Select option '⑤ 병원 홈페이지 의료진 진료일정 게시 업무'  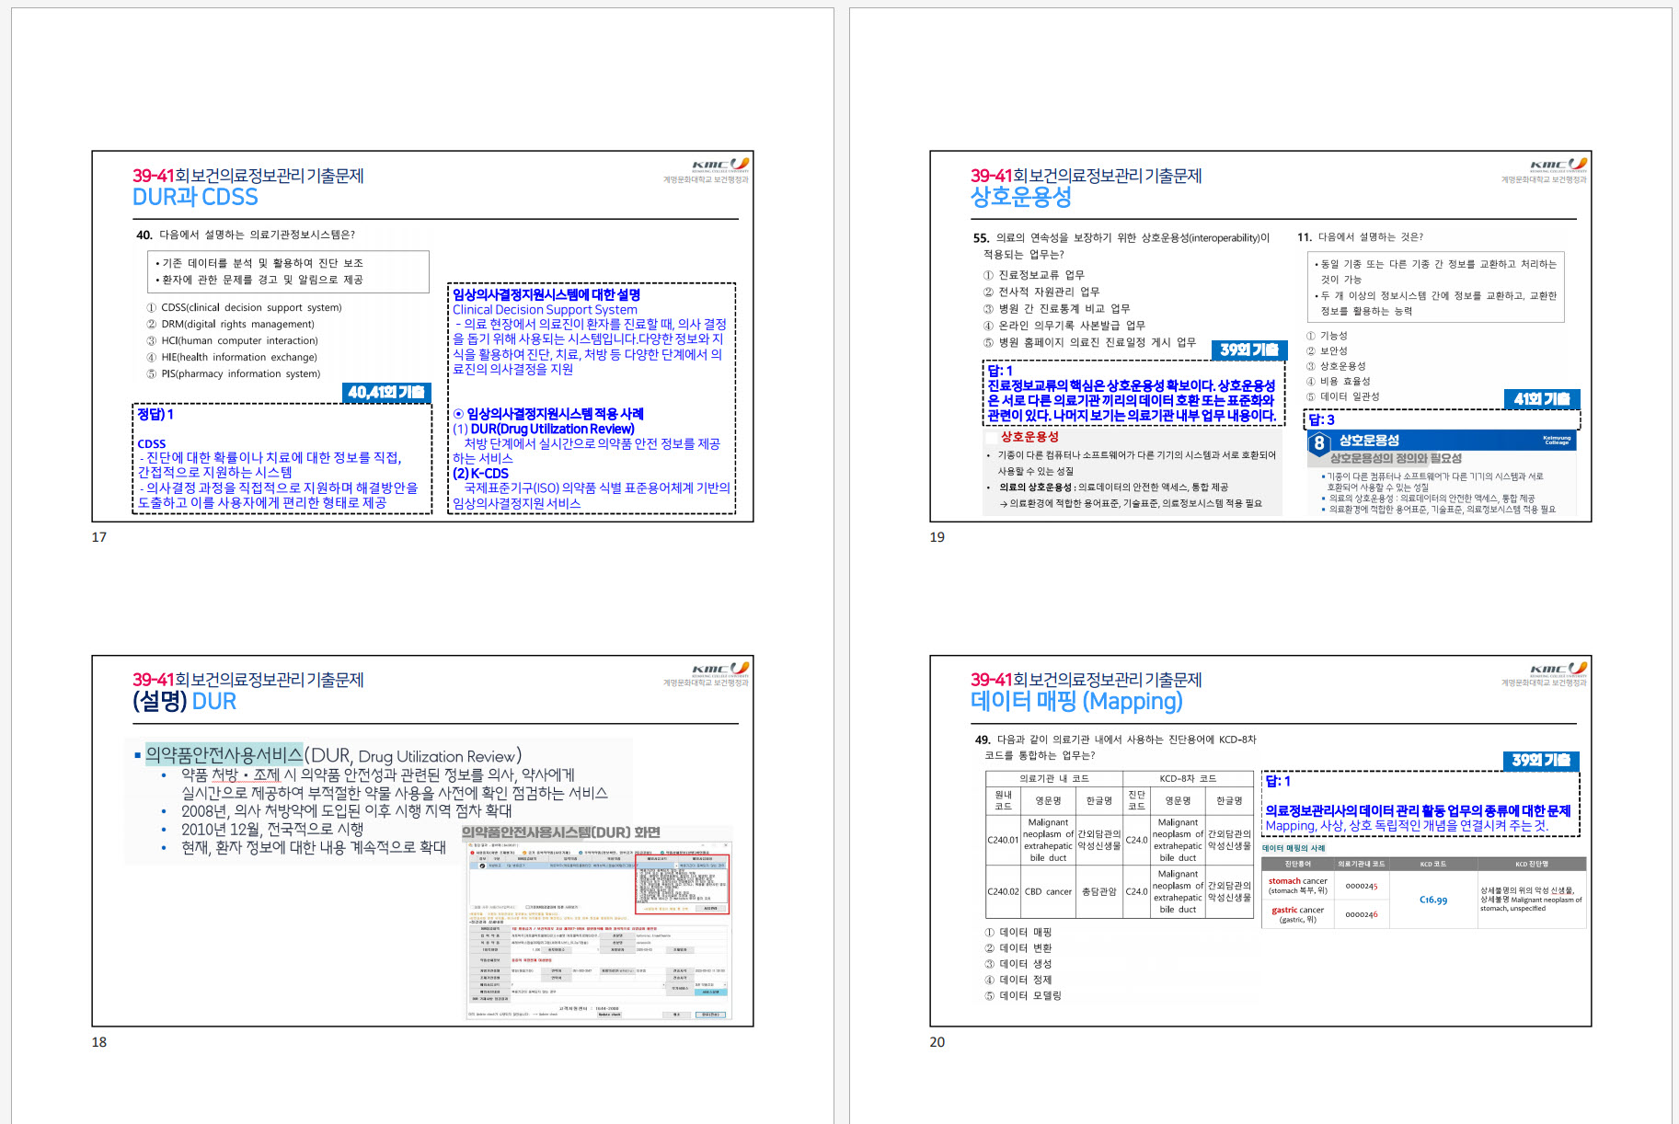[1089, 342]
